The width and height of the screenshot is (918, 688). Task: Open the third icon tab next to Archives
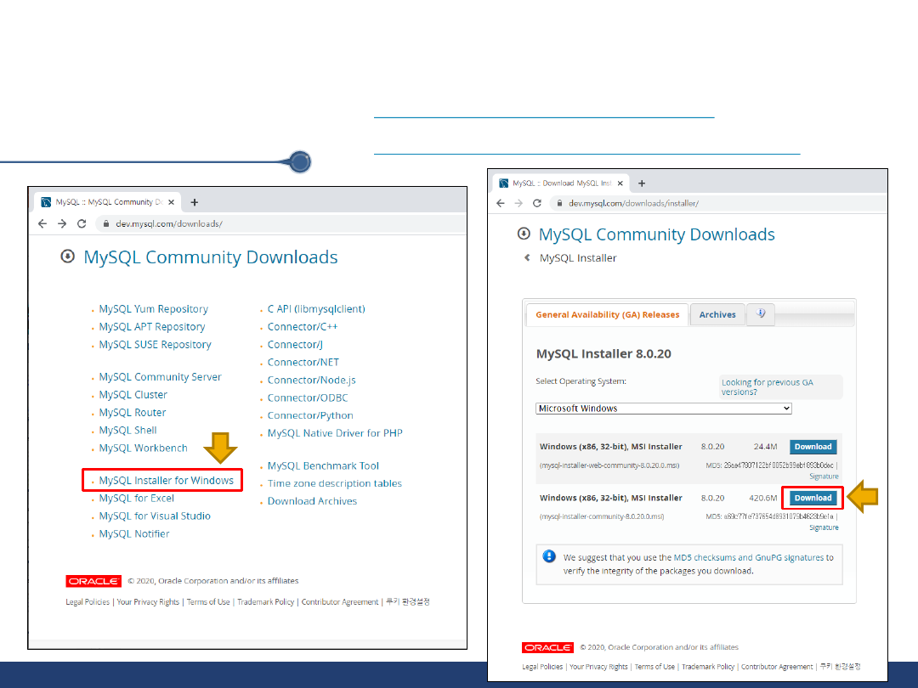tap(761, 314)
